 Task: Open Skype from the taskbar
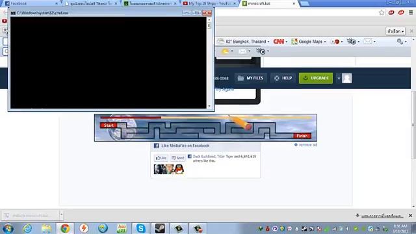pyautogui.click(x=140, y=228)
